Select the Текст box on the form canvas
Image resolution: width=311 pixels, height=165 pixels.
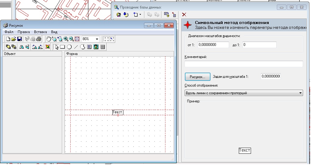click(x=118, y=112)
